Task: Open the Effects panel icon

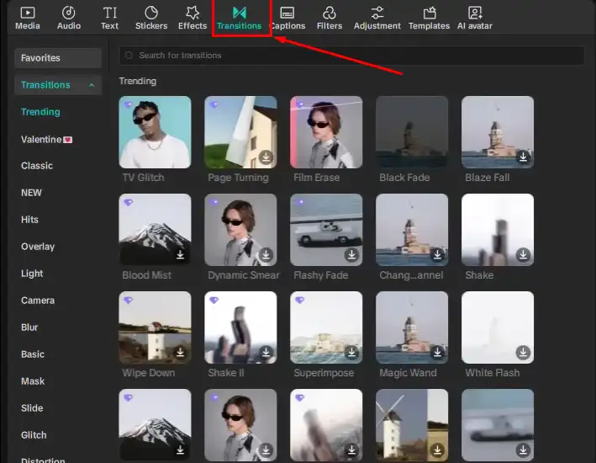Action: tap(193, 13)
